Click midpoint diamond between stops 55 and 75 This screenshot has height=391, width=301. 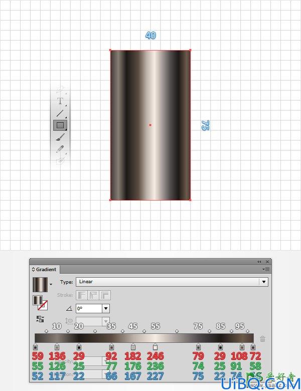[177, 331]
